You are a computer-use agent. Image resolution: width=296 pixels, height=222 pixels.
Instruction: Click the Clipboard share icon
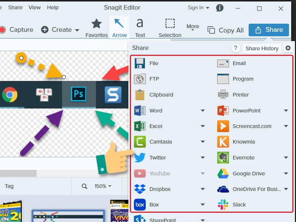coord(140,95)
